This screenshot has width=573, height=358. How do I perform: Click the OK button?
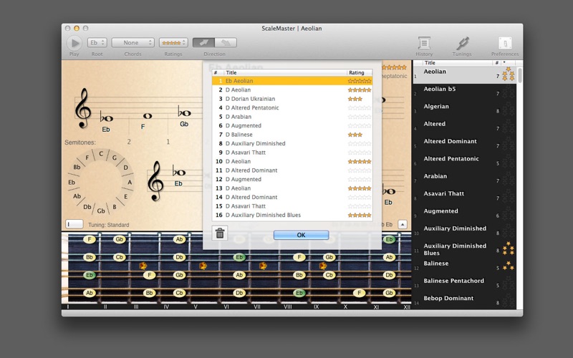301,235
